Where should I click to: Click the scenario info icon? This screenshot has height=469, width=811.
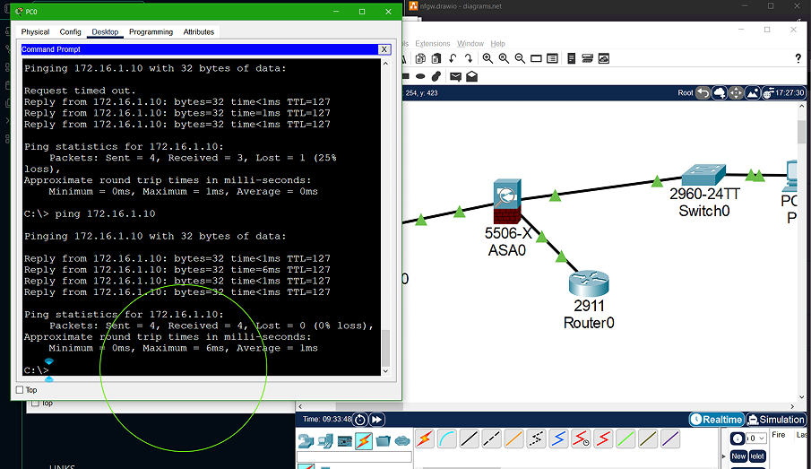[x=738, y=439]
